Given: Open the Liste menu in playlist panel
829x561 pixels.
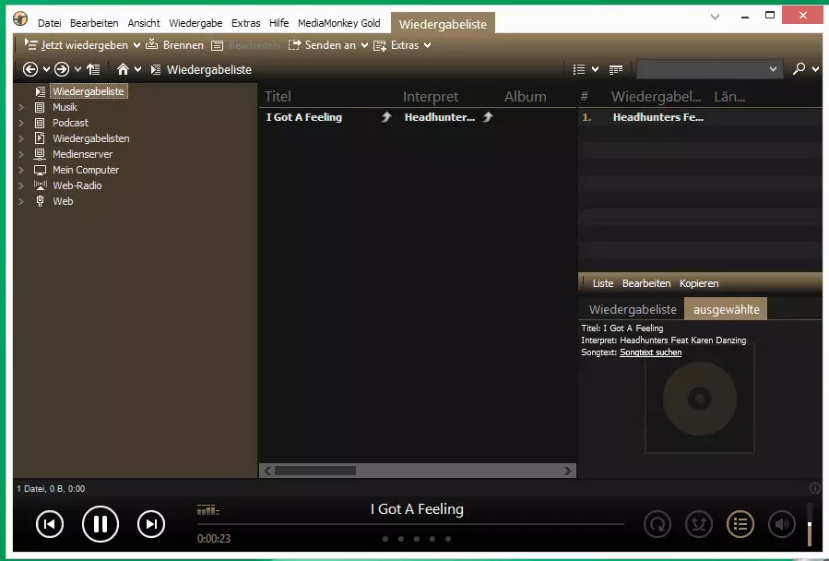Looking at the screenshot, I should coord(603,283).
